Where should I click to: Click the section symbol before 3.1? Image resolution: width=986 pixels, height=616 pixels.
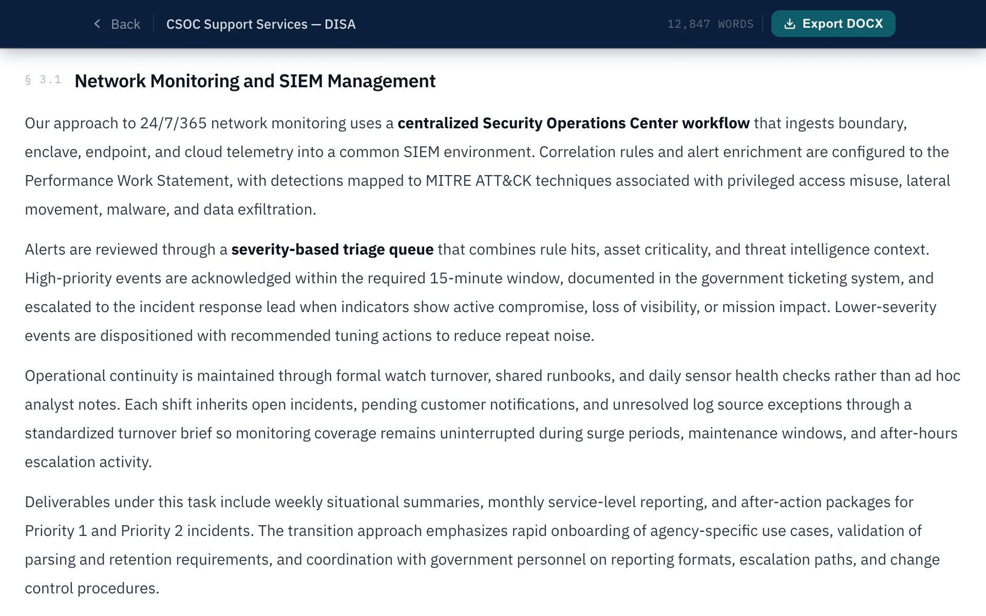(29, 80)
